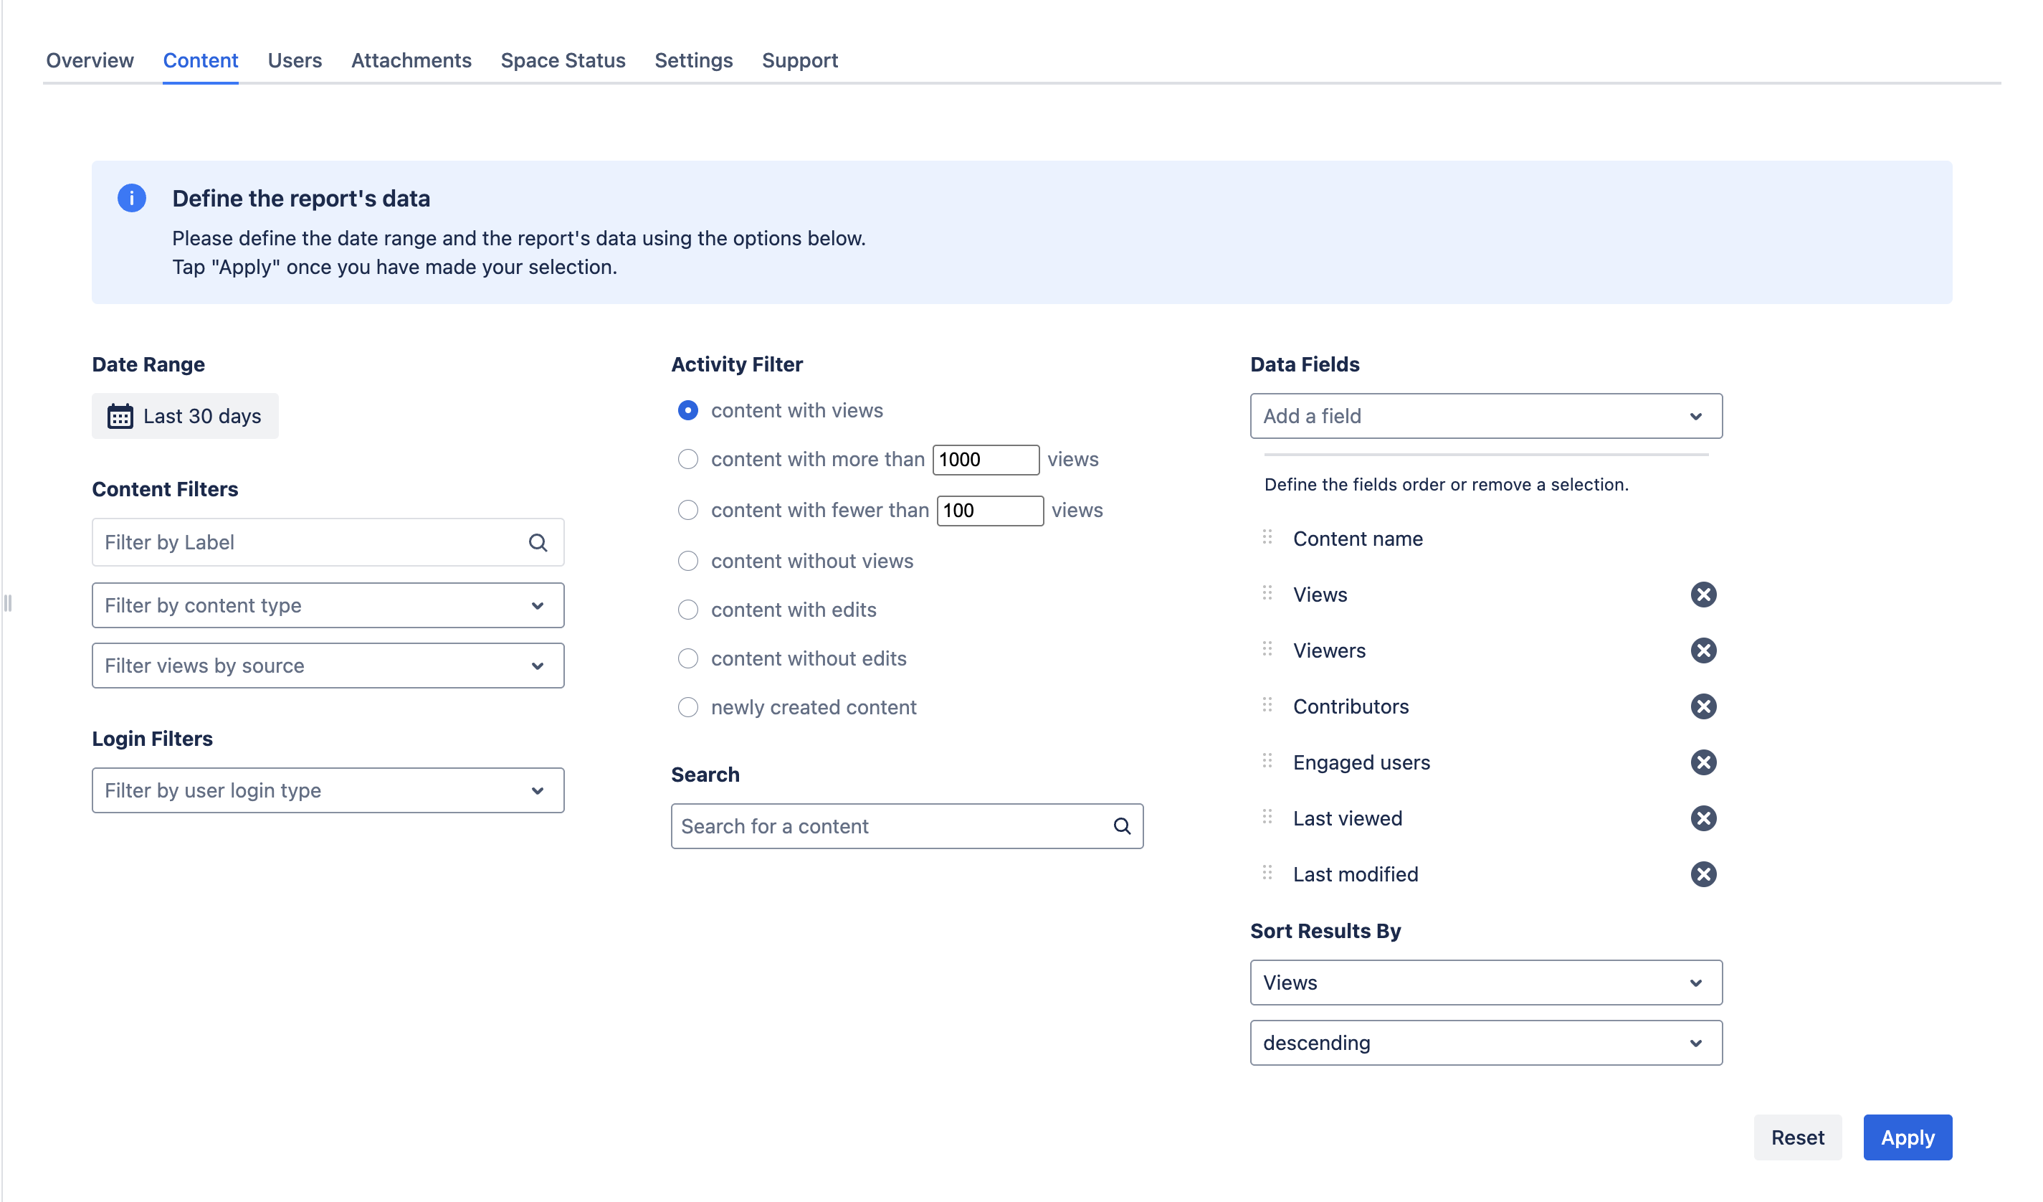Click the Reset button
This screenshot has width=2043, height=1202.
(1796, 1137)
